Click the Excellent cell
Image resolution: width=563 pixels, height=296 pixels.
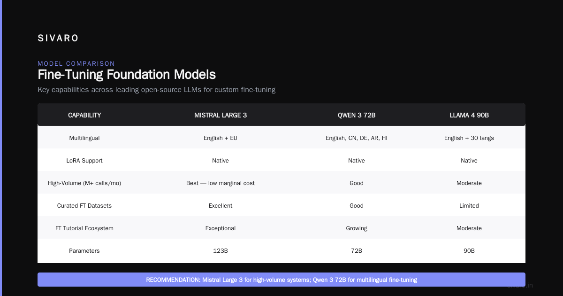[221, 206]
